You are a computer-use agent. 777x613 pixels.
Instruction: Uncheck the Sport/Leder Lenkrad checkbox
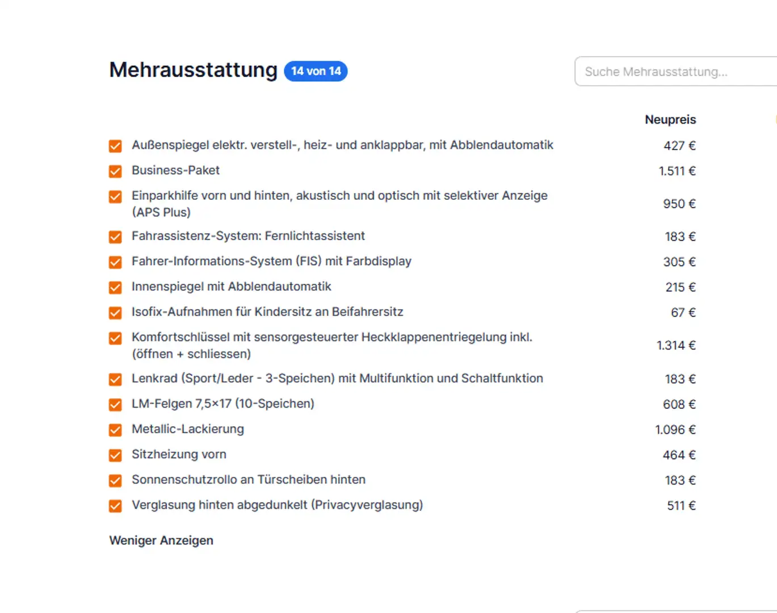tap(115, 379)
